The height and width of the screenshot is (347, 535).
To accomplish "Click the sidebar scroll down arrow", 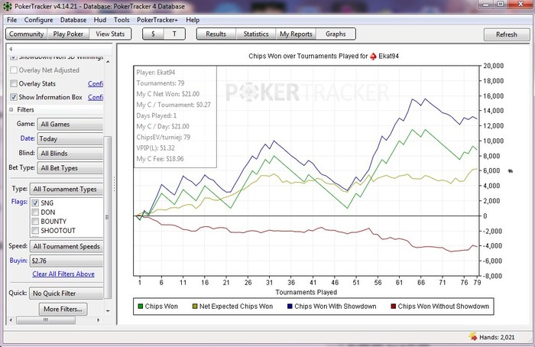I will point(108,311).
